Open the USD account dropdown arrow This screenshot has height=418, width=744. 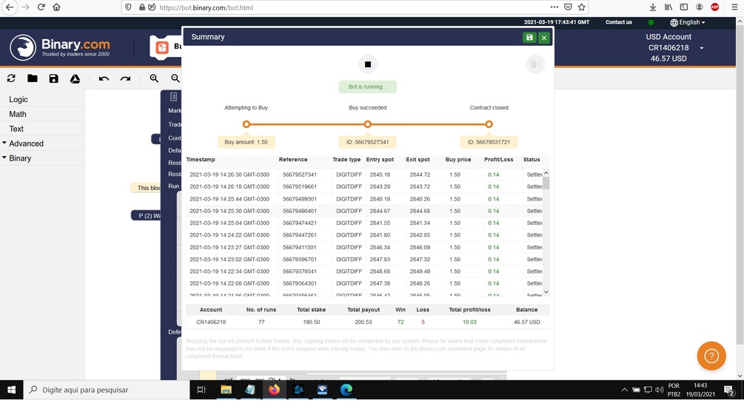[x=701, y=48]
